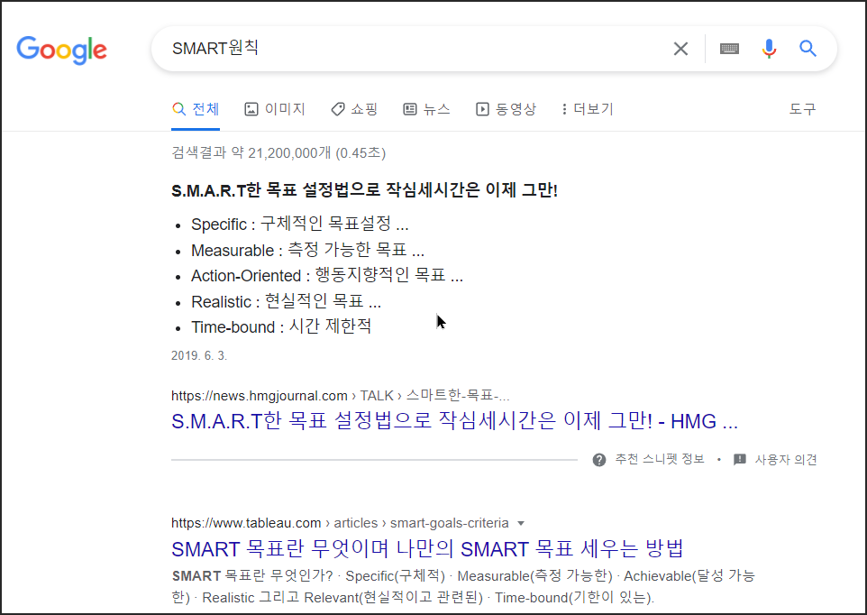Click the question mark icon for snippet info
The height and width of the screenshot is (615, 867).
pos(598,460)
